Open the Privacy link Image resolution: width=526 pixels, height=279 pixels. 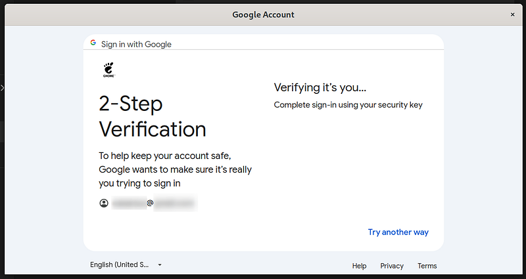(x=392, y=266)
